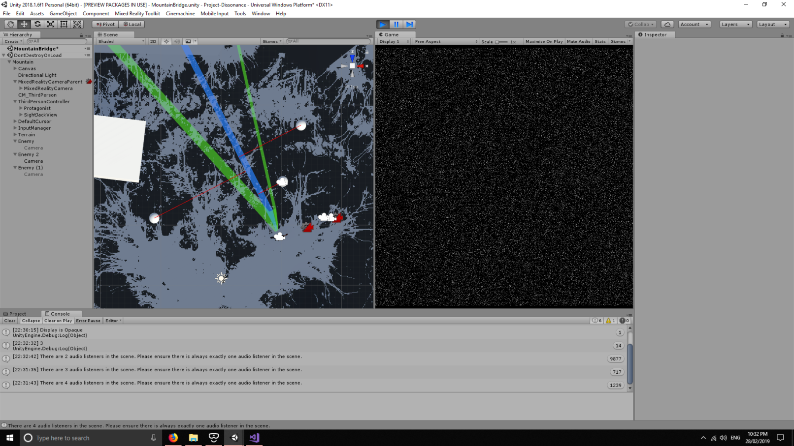Select the Move tool
This screenshot has height=446, width=794.
[24, 24]
